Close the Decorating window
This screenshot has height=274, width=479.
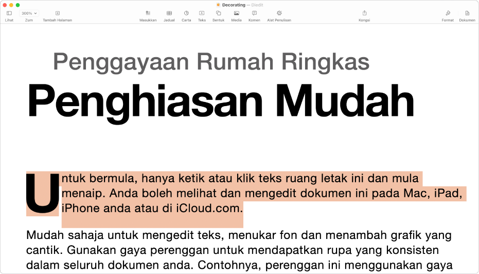(x=5, y=5)
